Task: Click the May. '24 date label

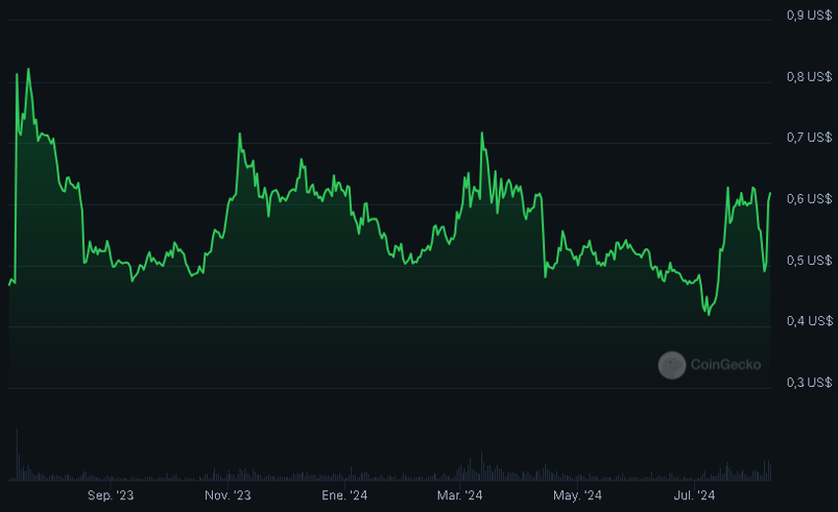Action: click(577, 495)
